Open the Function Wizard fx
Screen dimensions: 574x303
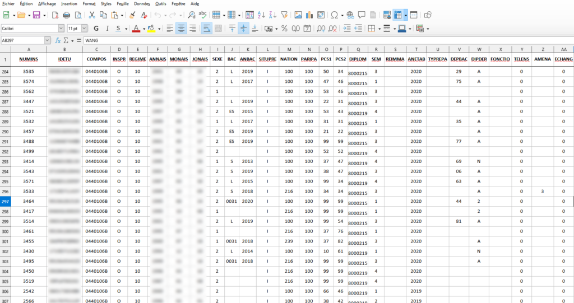point(58,40)
